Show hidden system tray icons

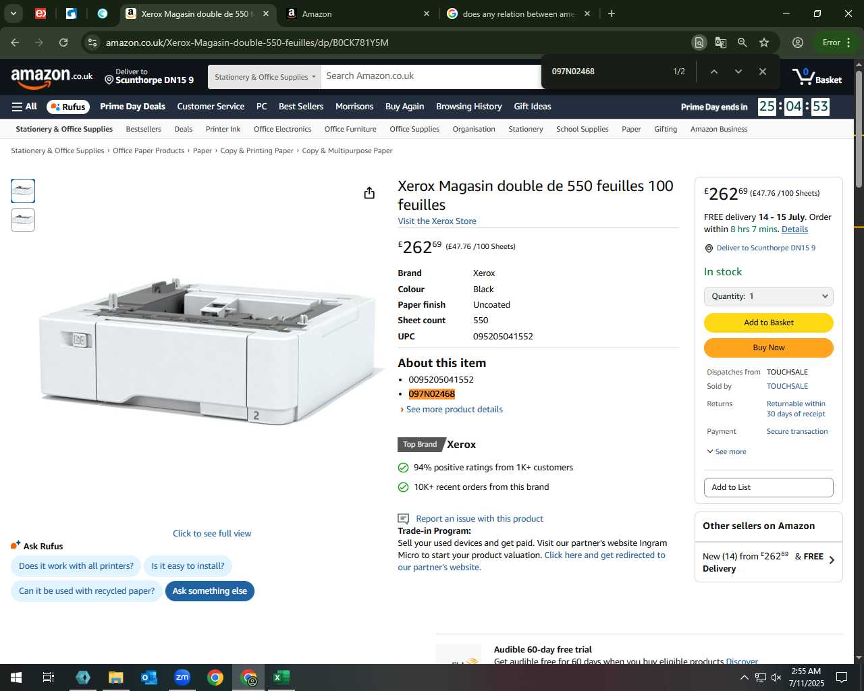point(745,678)
